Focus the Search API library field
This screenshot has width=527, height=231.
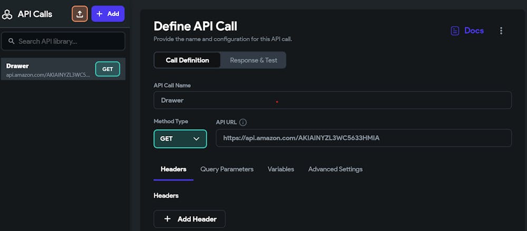coord(69,41)
